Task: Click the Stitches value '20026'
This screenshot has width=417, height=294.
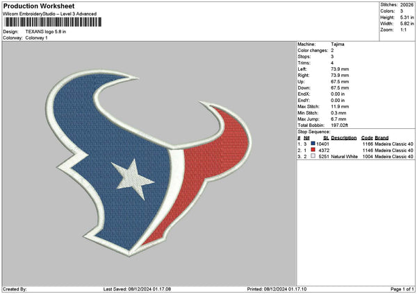Action: [x=407, y=5]
